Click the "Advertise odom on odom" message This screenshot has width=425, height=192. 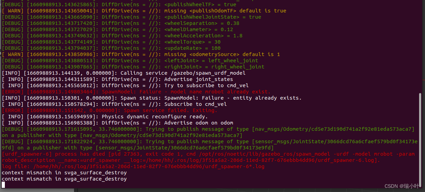(199, 123)
